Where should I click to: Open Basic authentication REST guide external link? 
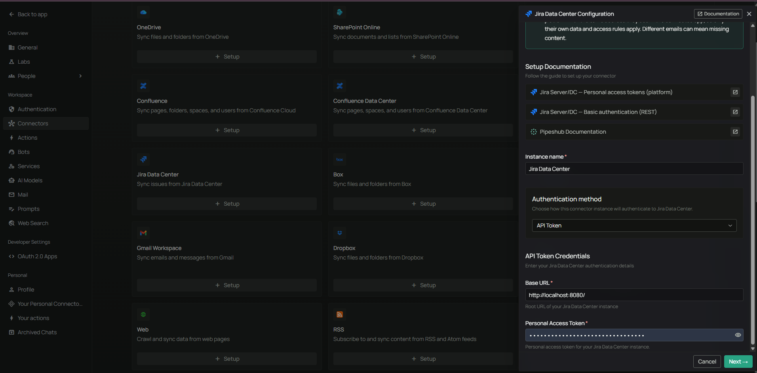(735, 112)
